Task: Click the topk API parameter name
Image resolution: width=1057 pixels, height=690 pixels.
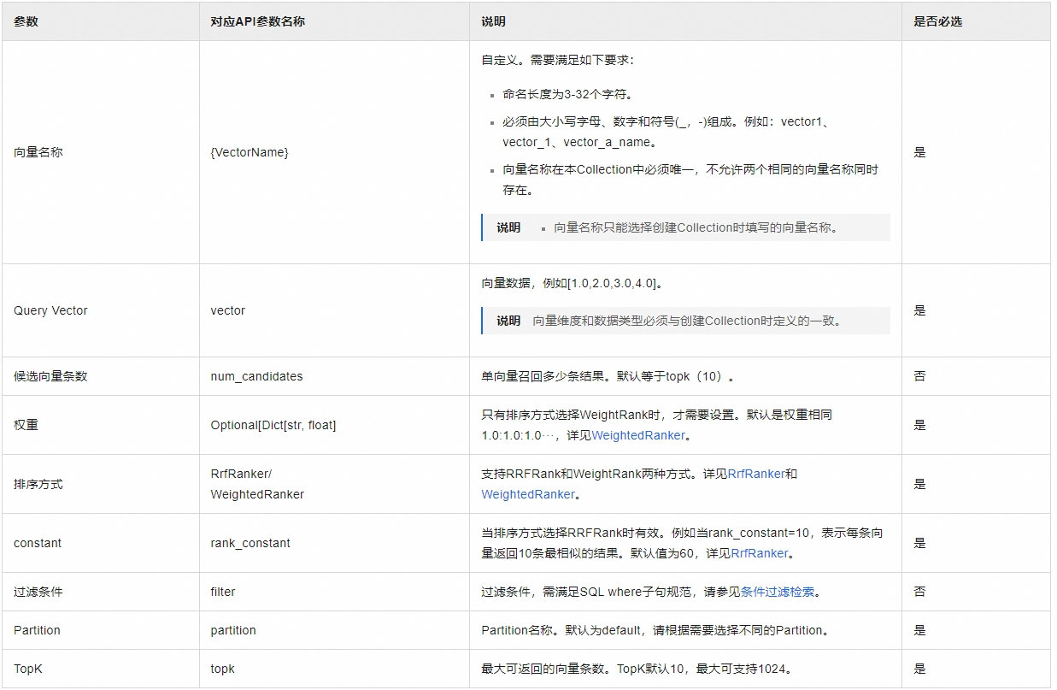Action: pos(223,669)
